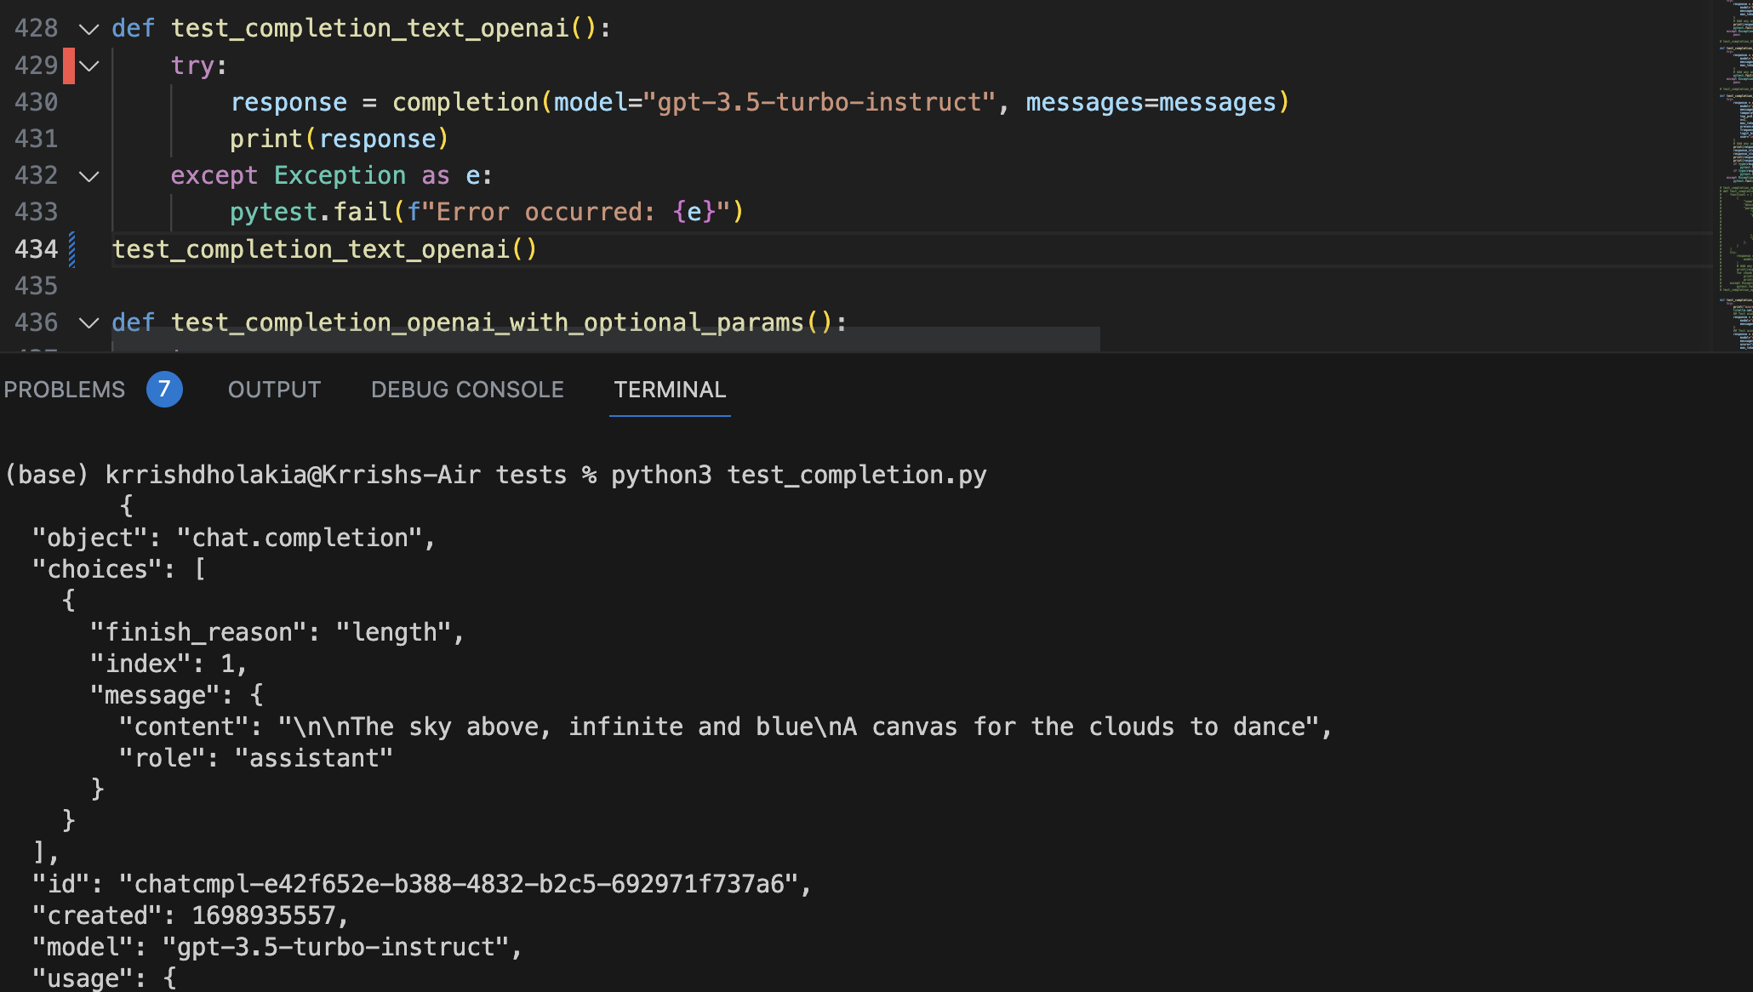This screenshot has height=992, width=1753.
Task: Collapse test_completion_openai_with_optional_params function fold arrow
Action: [x=89, y=322]
